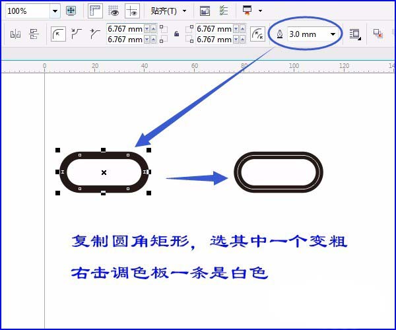Select the right double-outline rounded rectangle

click(x=279, y=172)
